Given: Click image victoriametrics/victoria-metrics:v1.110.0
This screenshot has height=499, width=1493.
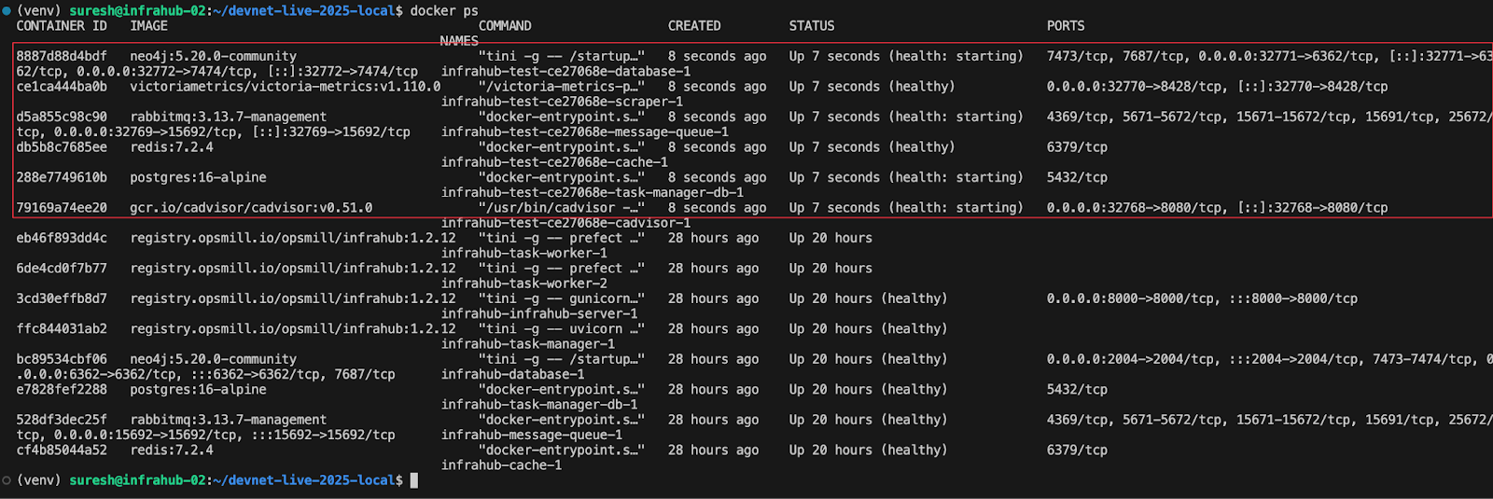Looking at the screenshot, I should [286, 87].
